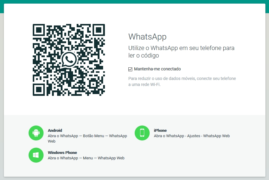Click "Abra o WhatsApp — Botão Menu" instructions
Screen dimensions: 269x180
pyautogui.click(x=87, y=138)
